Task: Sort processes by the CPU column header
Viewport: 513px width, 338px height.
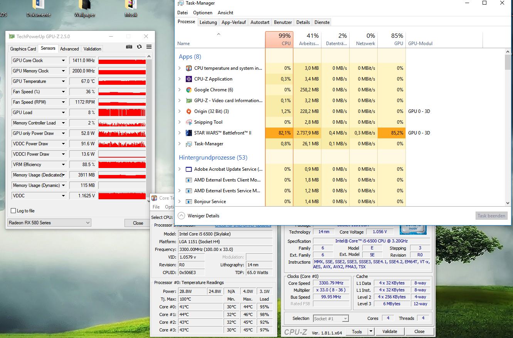Action: click(279, 39)
